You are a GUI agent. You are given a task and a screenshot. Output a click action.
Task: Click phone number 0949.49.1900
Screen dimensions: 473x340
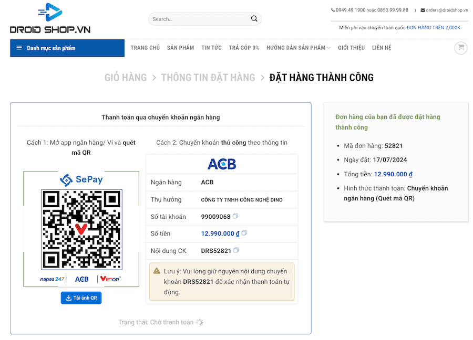[x=351, y=10]
